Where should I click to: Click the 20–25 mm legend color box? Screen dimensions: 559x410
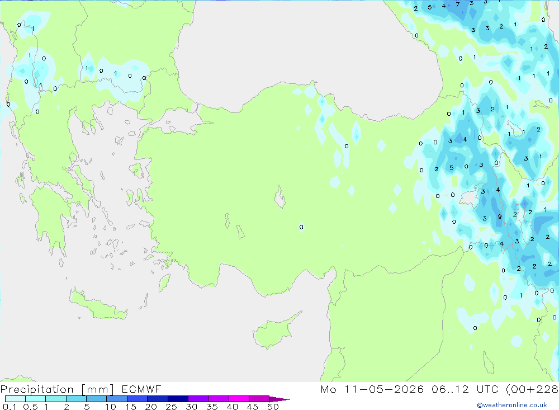tap(157, 399)
